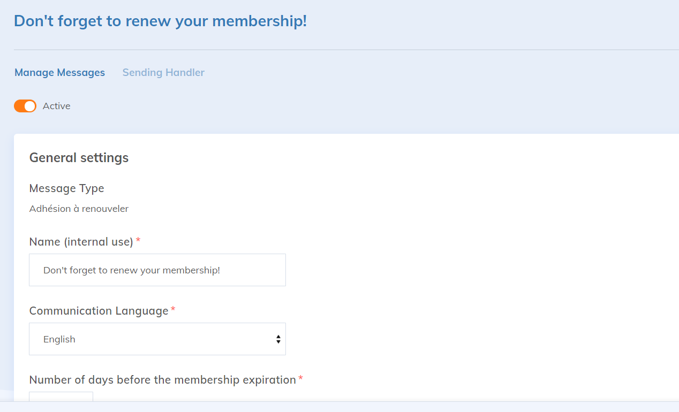This screenshot has width=679, height=412.
Task: Click the Adhésion à renouveler text
Action: point(79,209)
